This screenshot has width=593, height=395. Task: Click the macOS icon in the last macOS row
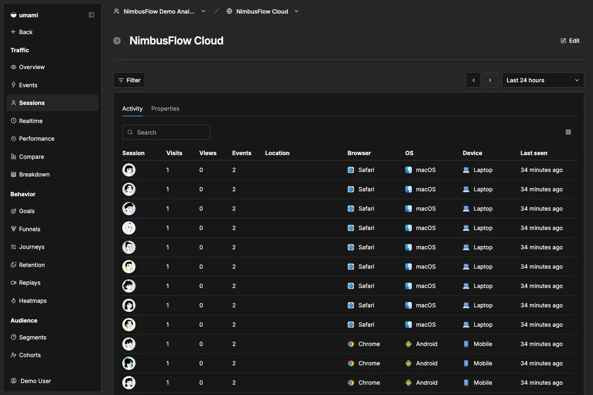click(409, 325)
